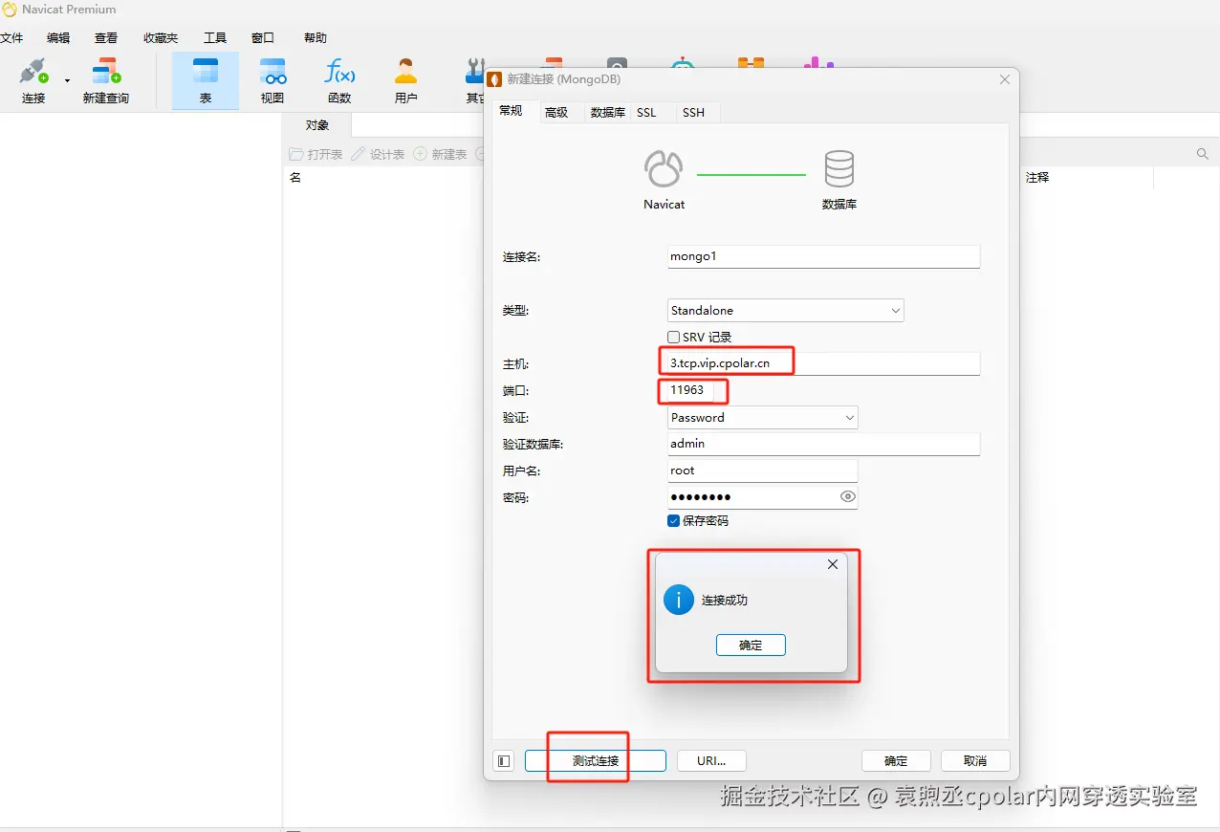Select the 视图 (View) toolbar icon
Screen dimensions: 1220x832
pos(272,80)
